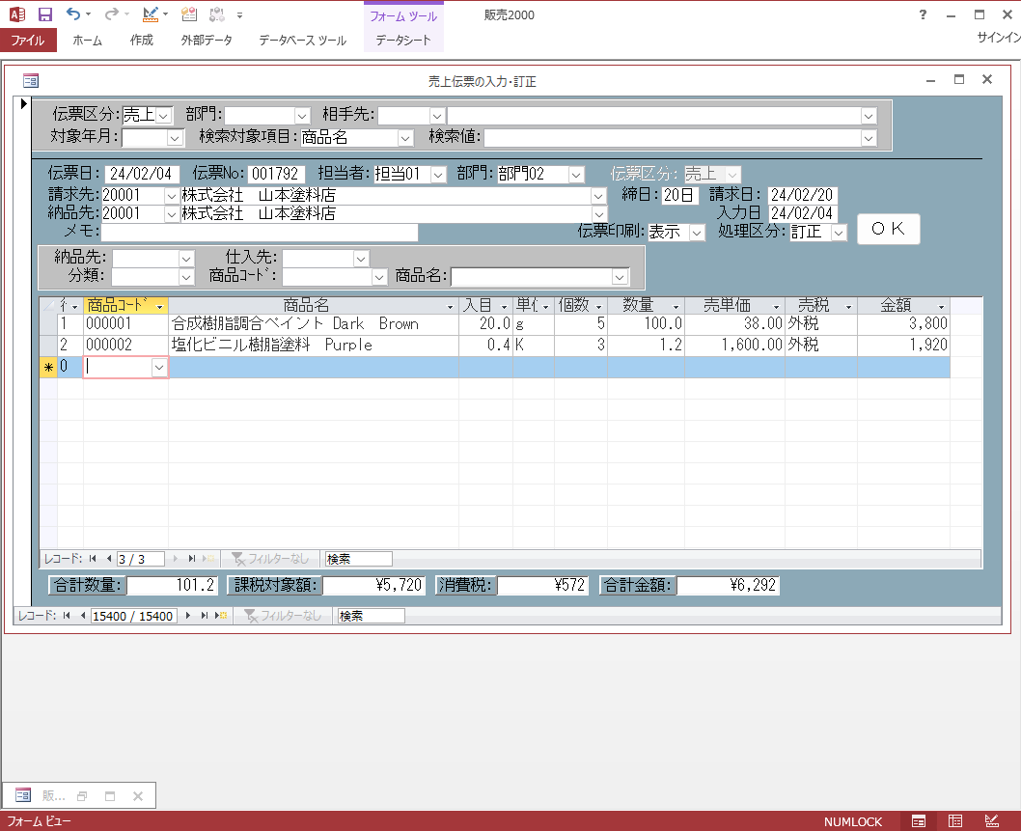The image size is (1021, 831).
Task: Switch to the 外部データ ribbon tab
Action: pos(207,41)
